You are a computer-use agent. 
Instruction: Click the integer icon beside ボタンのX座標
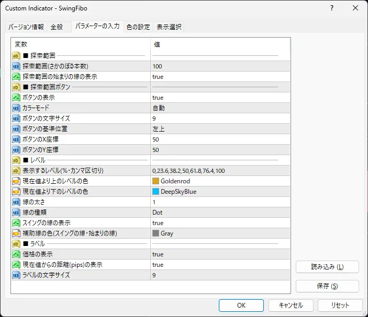click(x=16, y=139)
